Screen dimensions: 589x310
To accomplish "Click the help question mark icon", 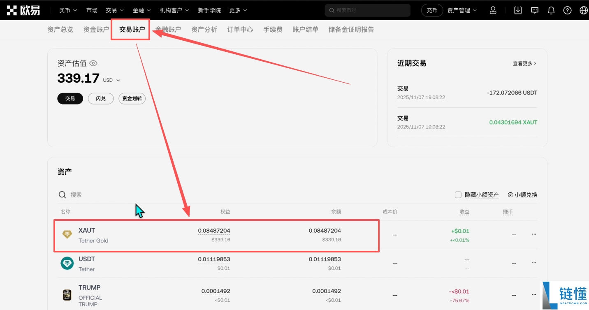I will pos(568,10).
